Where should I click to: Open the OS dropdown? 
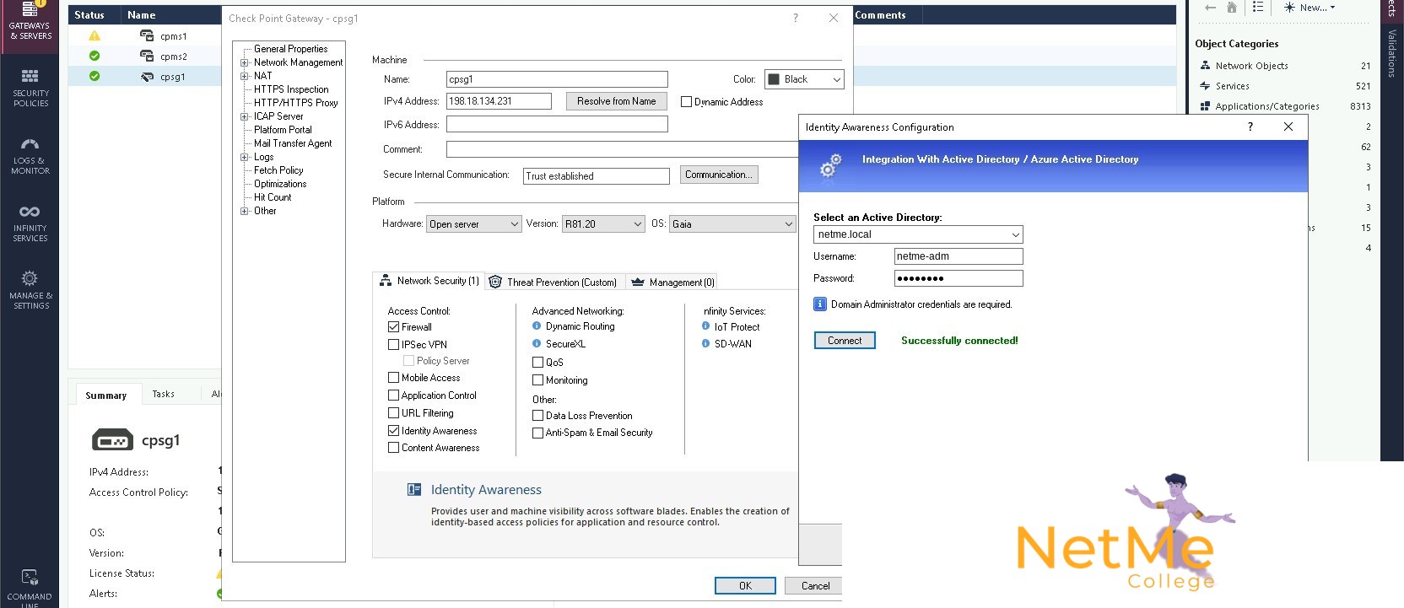click(x=732, y=224)
